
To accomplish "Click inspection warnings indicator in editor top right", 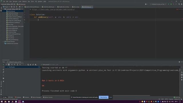I will [x=178, y=9].
